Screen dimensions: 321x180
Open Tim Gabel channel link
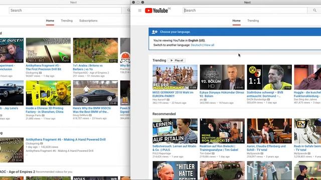tap(206, 153)
